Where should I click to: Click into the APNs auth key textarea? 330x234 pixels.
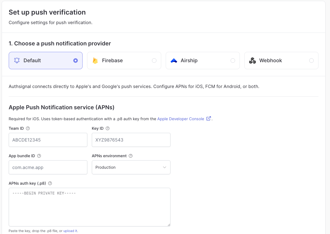pyautogui.click(x=89, y=207)
